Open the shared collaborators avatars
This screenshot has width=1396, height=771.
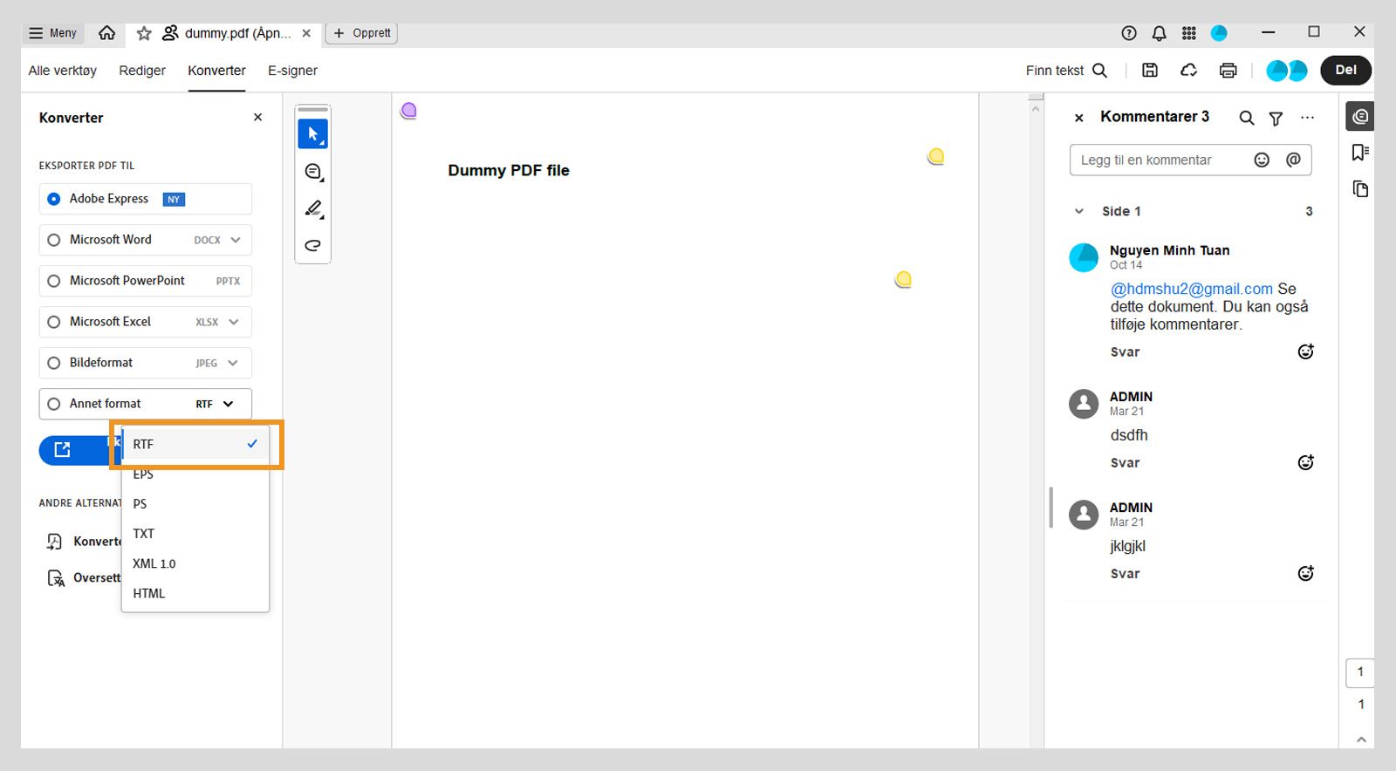click(1287, 71)
